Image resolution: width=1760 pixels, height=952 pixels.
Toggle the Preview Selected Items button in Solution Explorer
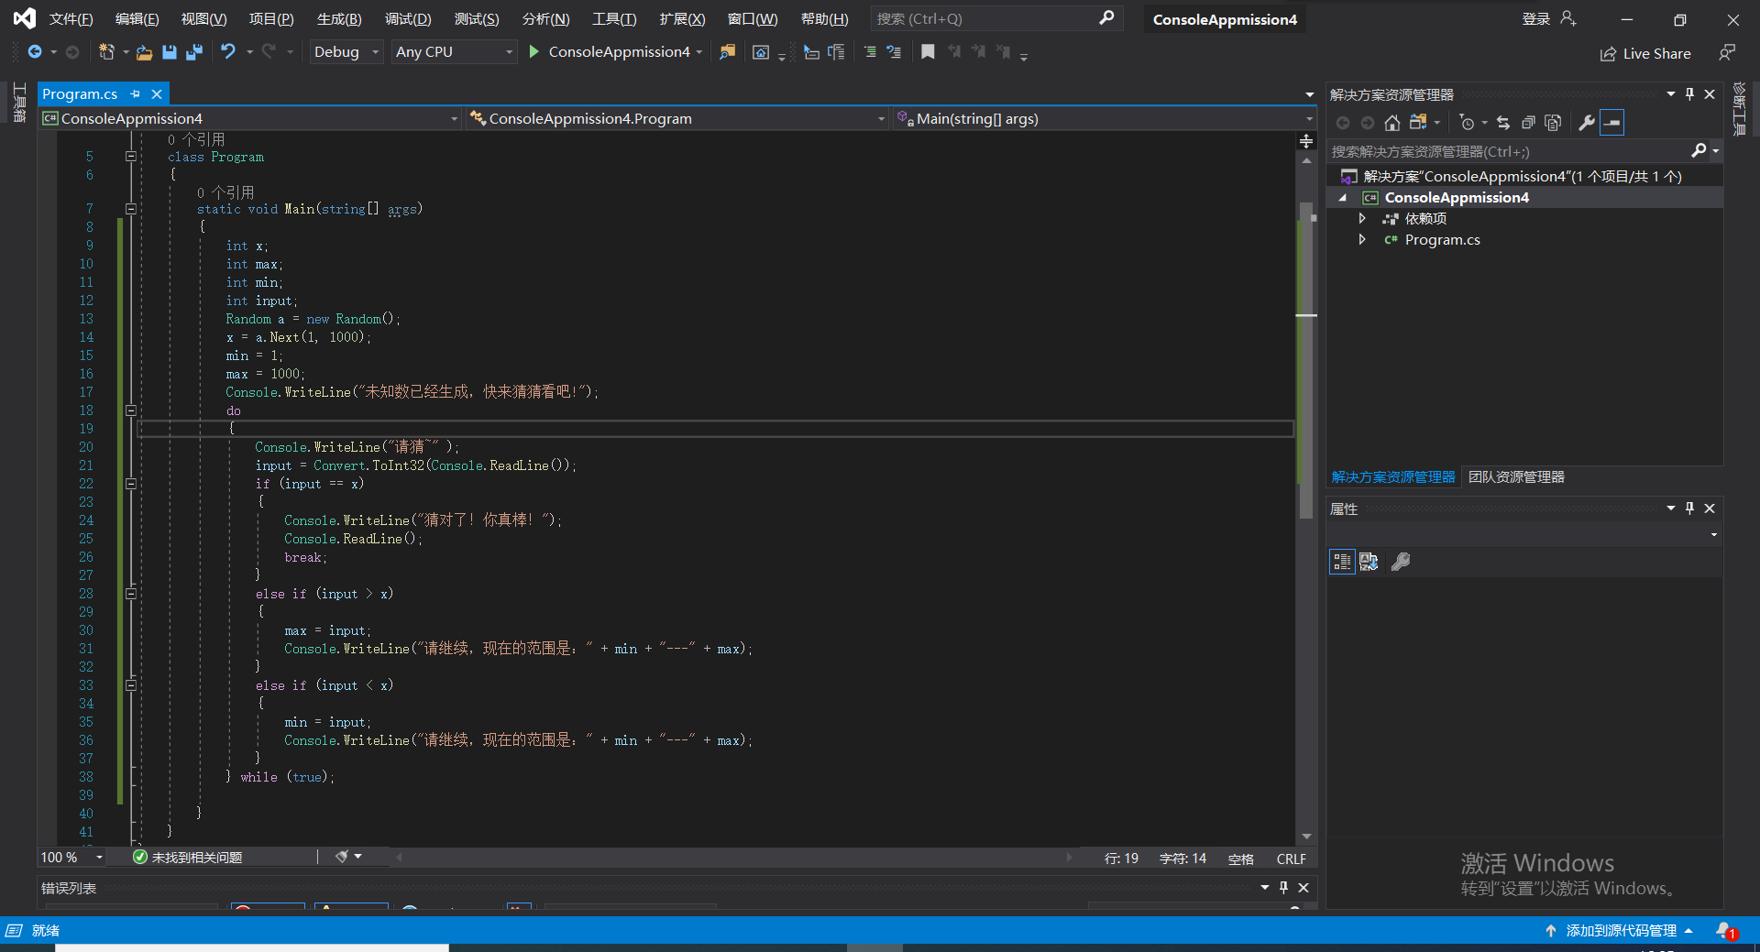[x=1612, y=123]
